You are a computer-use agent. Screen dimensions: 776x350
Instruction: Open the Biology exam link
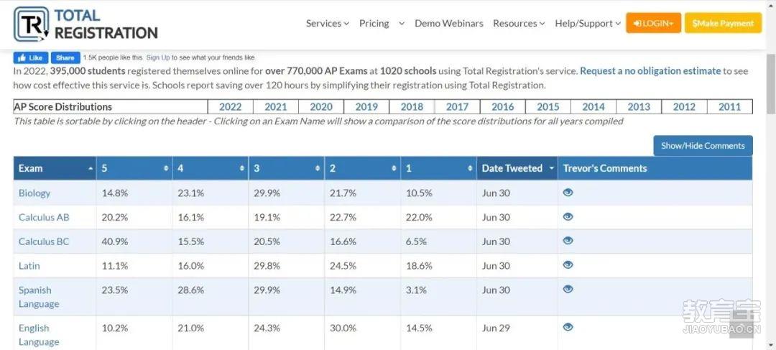[34, 193]
